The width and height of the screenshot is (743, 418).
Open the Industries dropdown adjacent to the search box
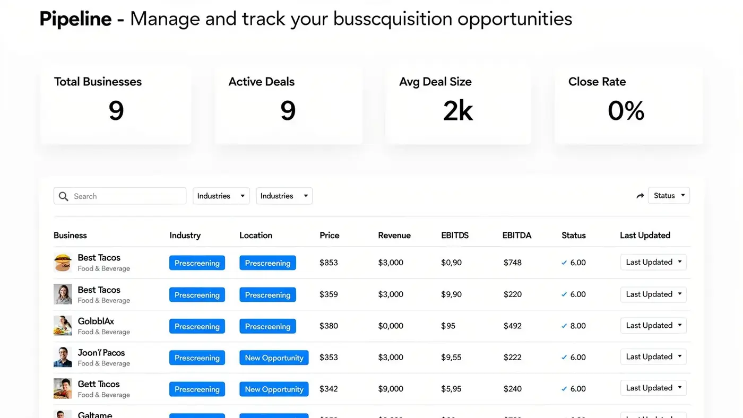click(x=221, y=196)
